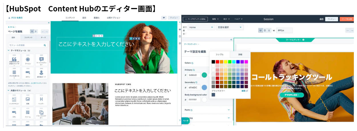Image resolution: width=357 pixels, height=131 pixels.
Task: Insert the CTA module
Action: pyautogui.click(x=14, y=113)
